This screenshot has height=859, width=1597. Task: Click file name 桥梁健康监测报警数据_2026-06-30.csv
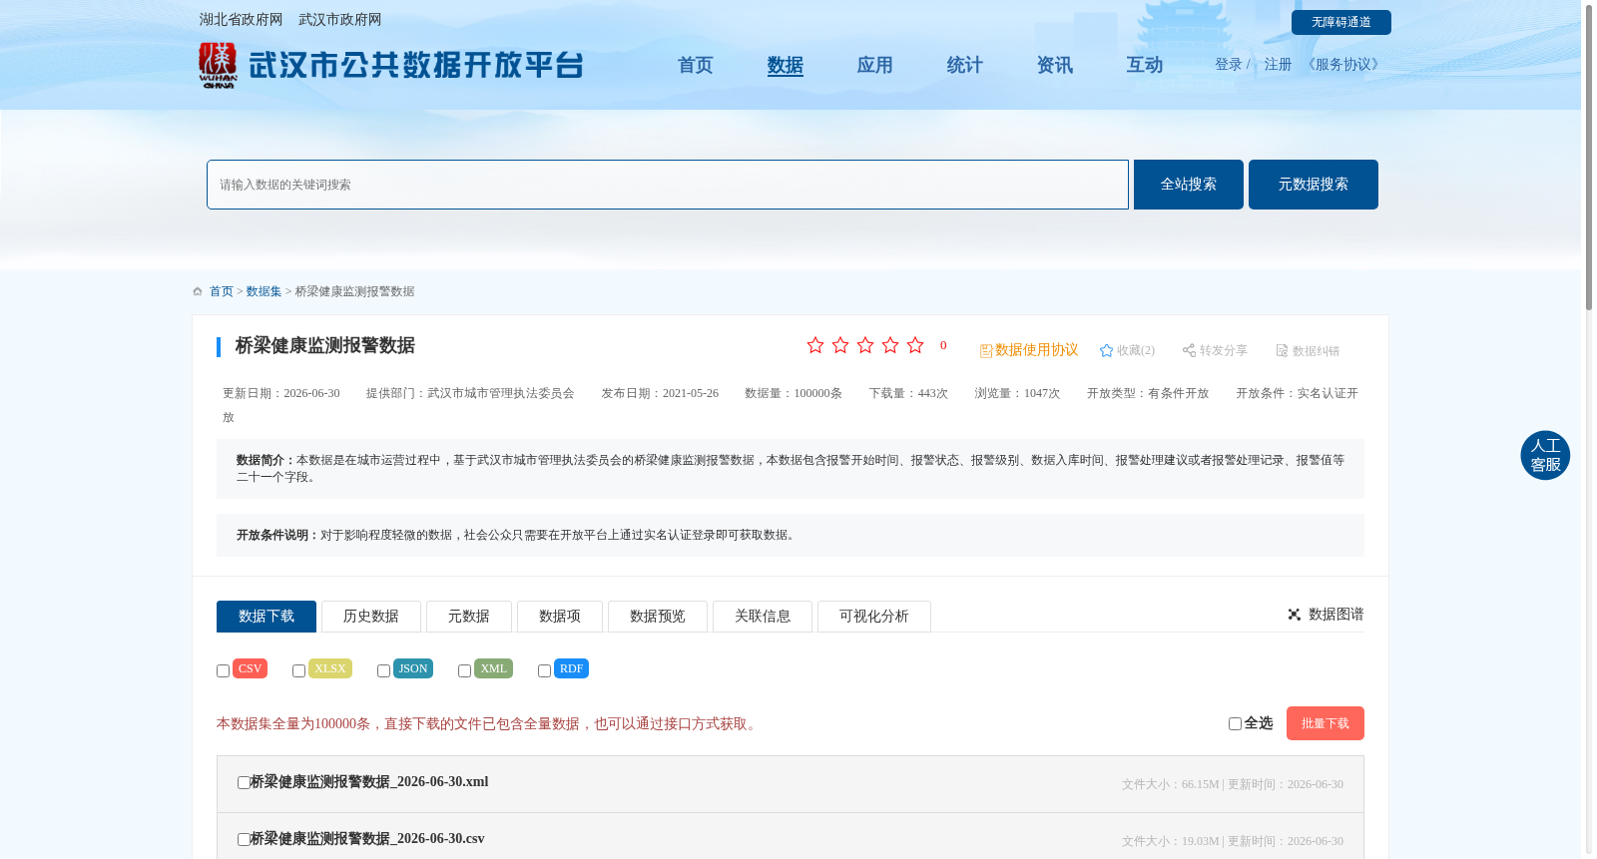[x=367, y=839]
